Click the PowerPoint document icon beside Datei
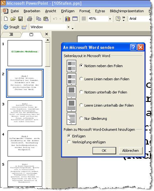154x191 pixels. coord(5,11)
